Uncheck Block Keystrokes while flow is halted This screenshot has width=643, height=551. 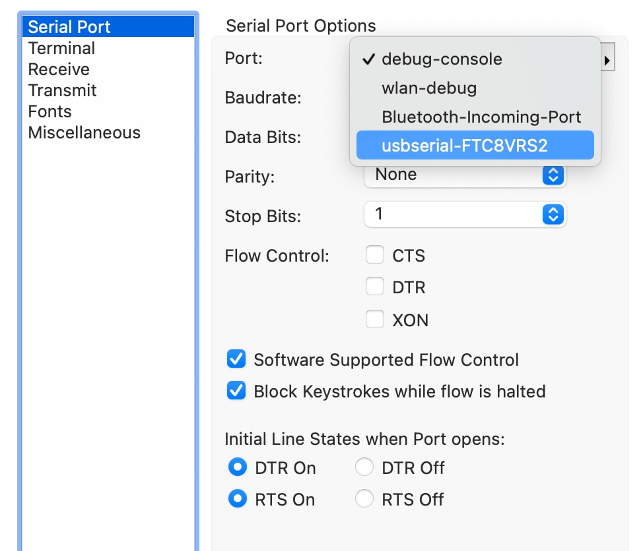[x=236, y=391]
